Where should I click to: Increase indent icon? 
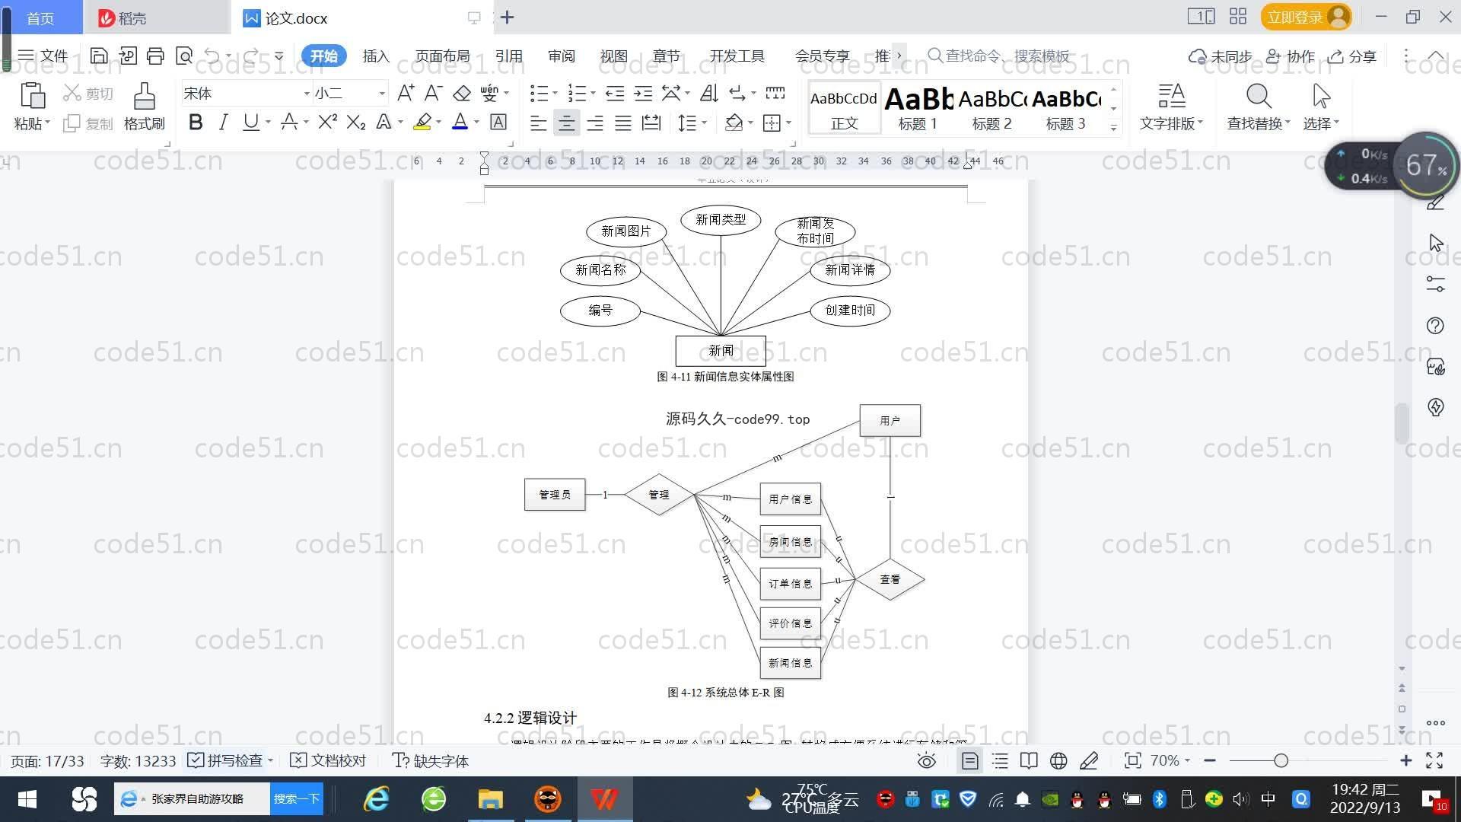(x=643, y=93)
